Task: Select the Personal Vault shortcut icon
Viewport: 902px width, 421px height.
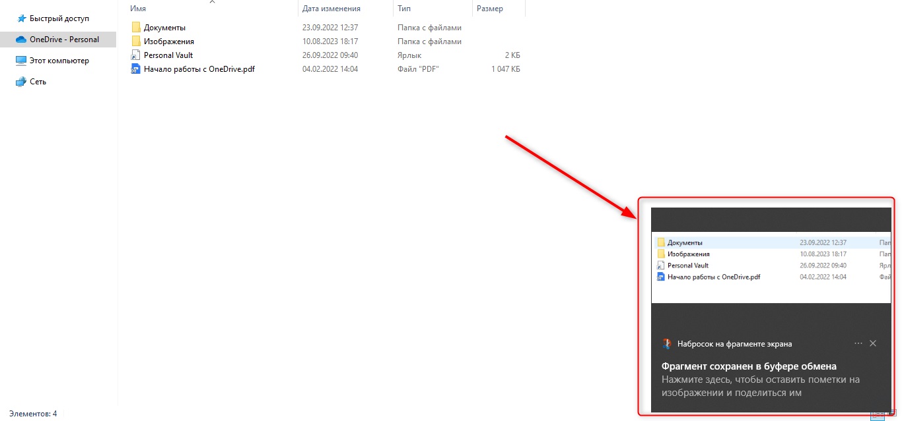Action: (136, 55)
